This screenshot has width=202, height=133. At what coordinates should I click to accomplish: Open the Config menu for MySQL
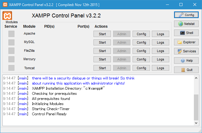coord(141,42)
